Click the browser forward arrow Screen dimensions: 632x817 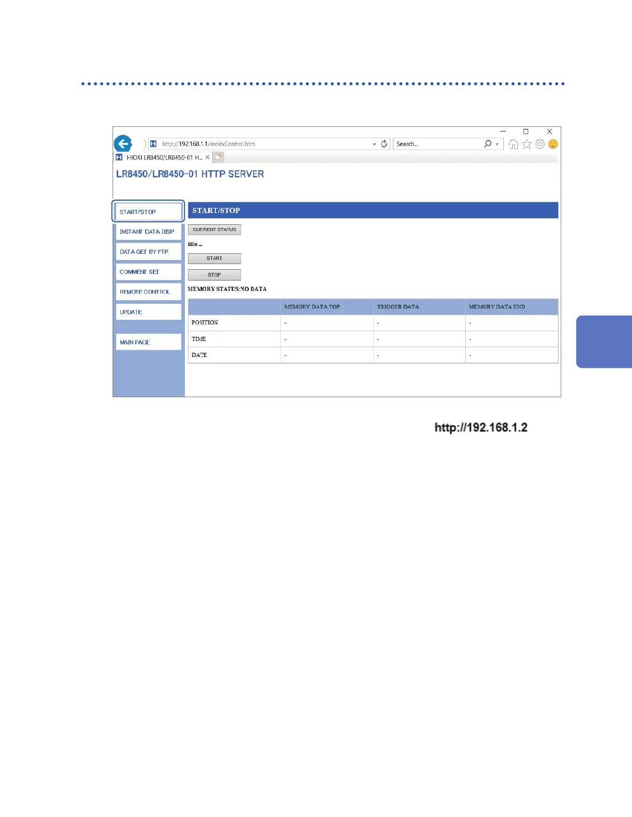(x=145, y=144)
